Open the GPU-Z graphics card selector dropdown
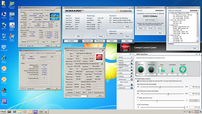202x114 pixels. click(77, 96)
